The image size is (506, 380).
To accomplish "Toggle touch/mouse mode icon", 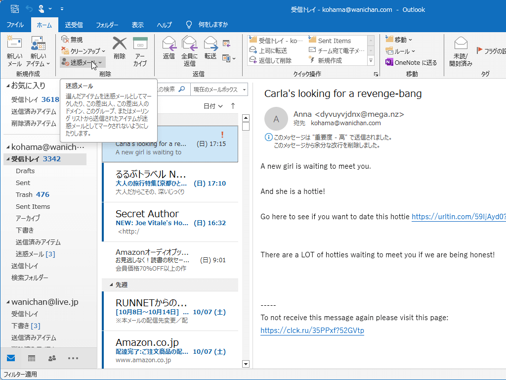I will [x=41, y=9].
